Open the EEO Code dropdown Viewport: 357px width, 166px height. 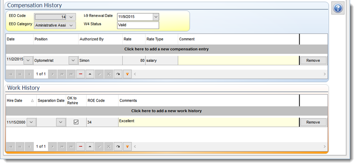[71, 17]
